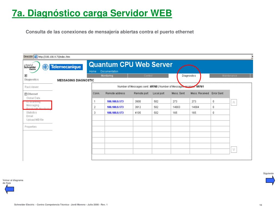Collapse the Ethernet tree node
This screenshot has height=208, width=278.
pos(26,94)
